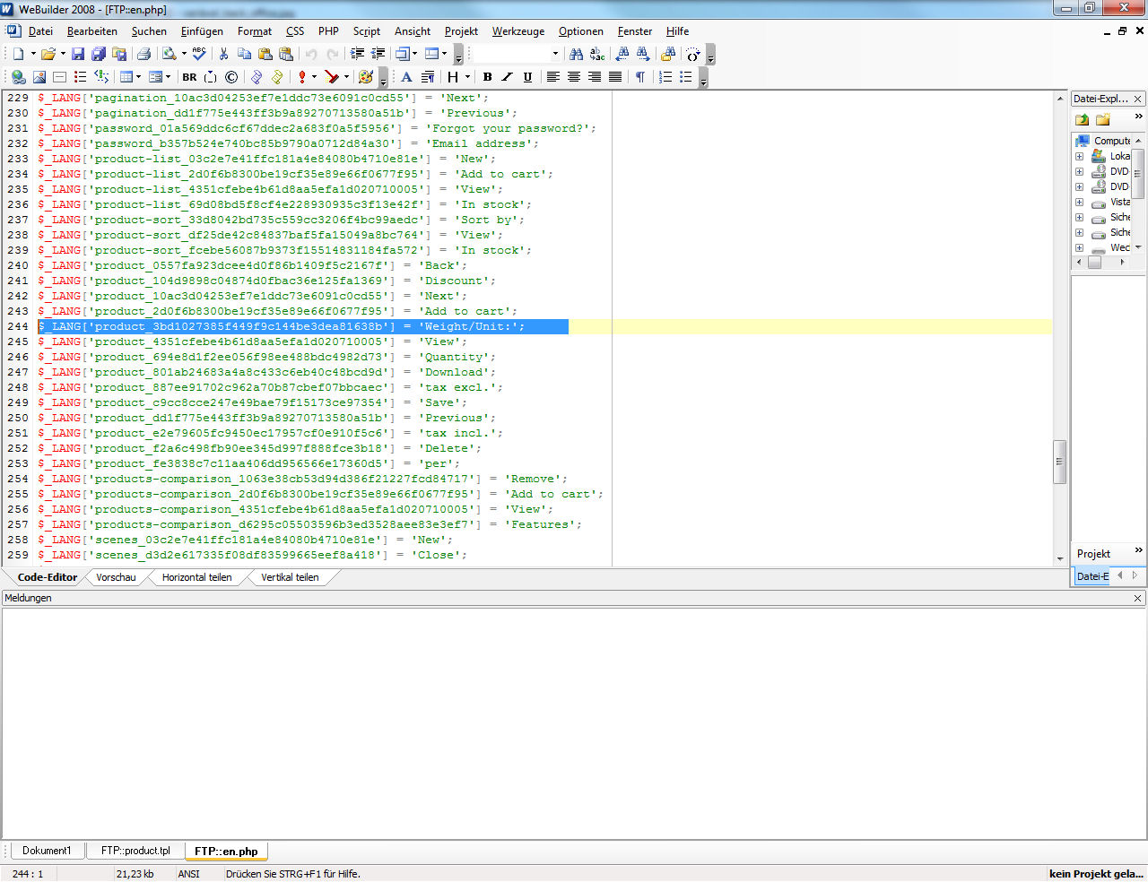Open the dropdown arrow next to Open folder

coord(63,54)
